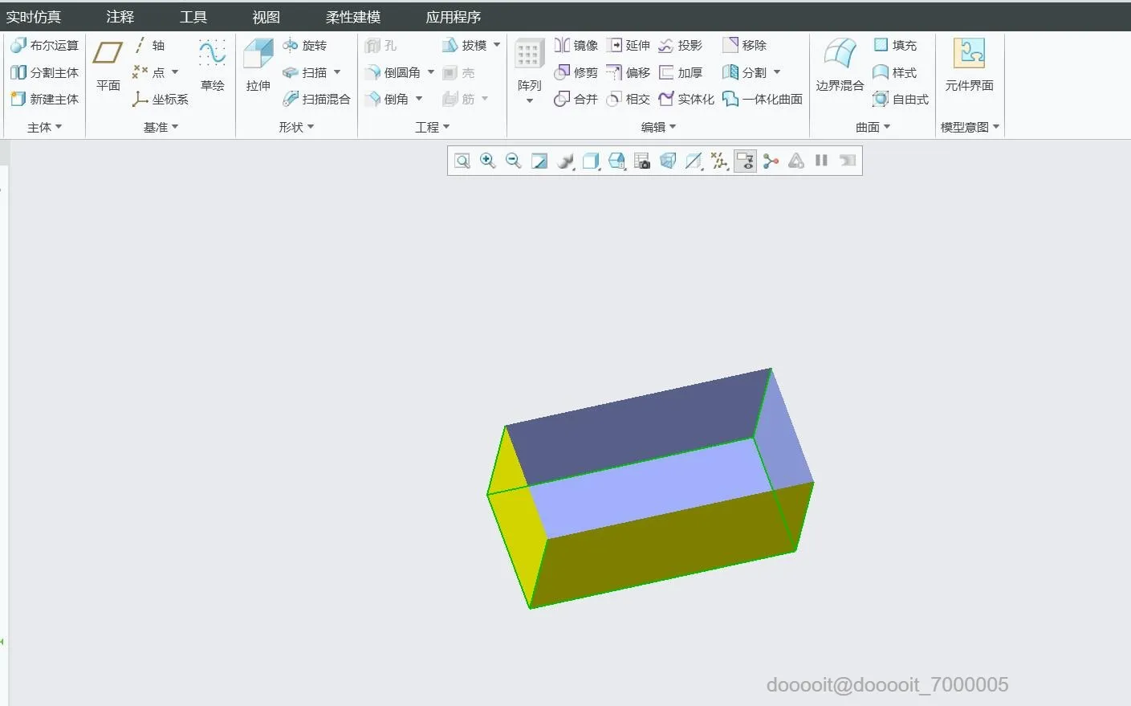This screenshot has height=706, width=1131.
Task: Click the Remove (移除) tool
Action: pyautogui.click(x=745, y=46)
